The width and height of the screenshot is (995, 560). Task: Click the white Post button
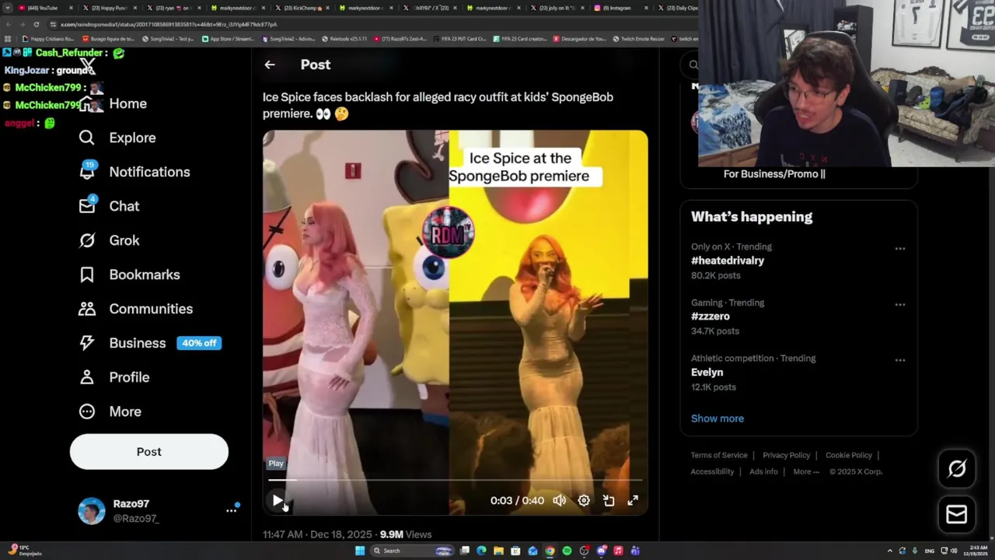149,452
